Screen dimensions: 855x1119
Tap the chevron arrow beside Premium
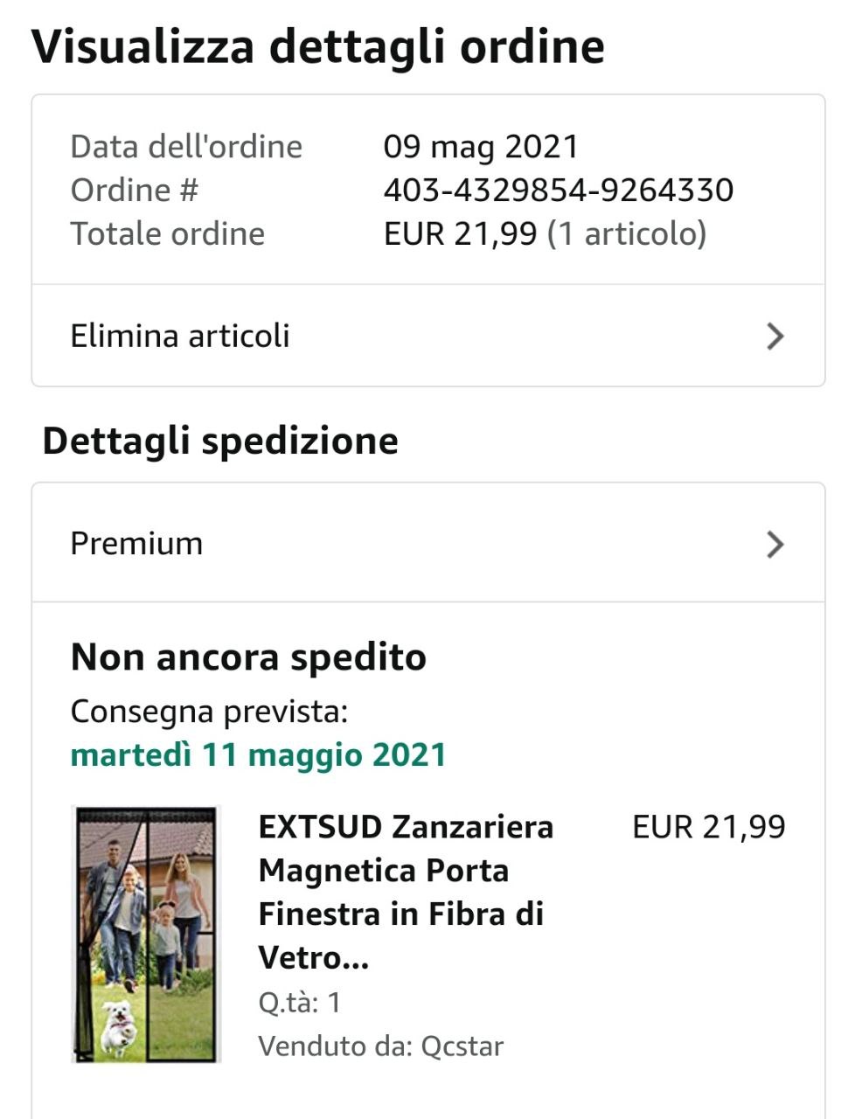pos(775,544)
